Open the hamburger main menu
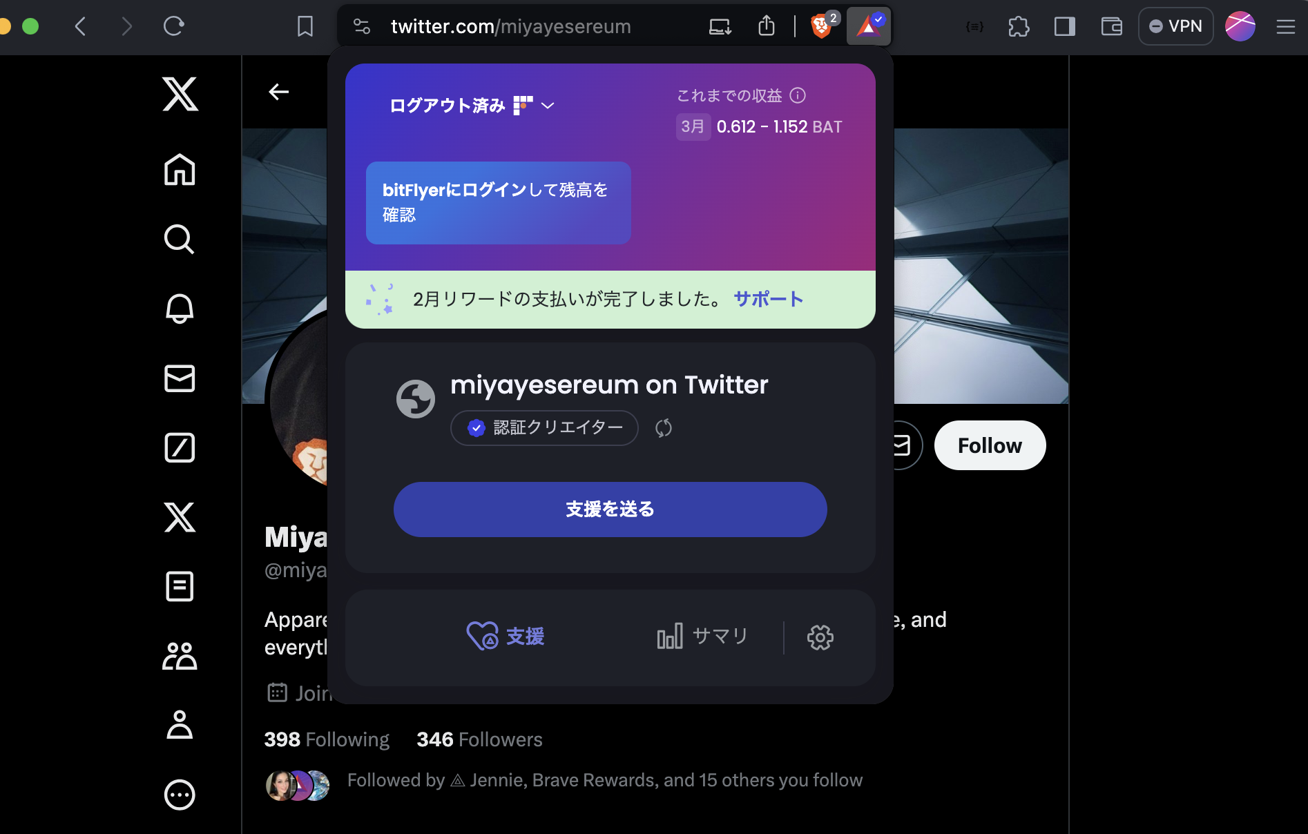 point(1285,27)
